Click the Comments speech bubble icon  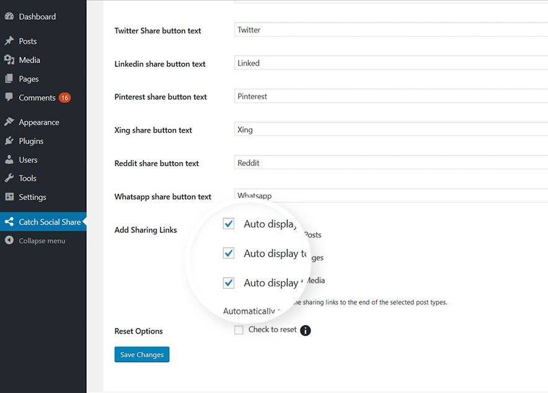click(x=9, y=97)
